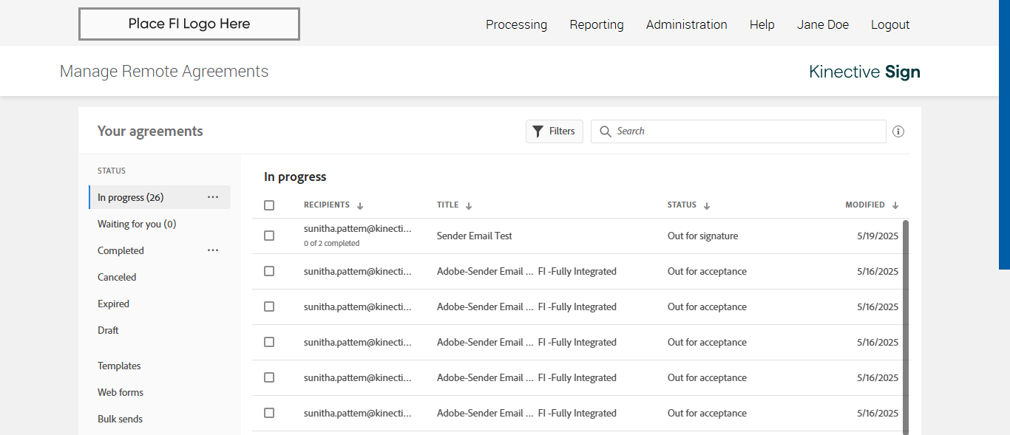Check the select-all agreements checkbox
The height and width of the screenshot is (435, 1010).
[x=269, y=205]
